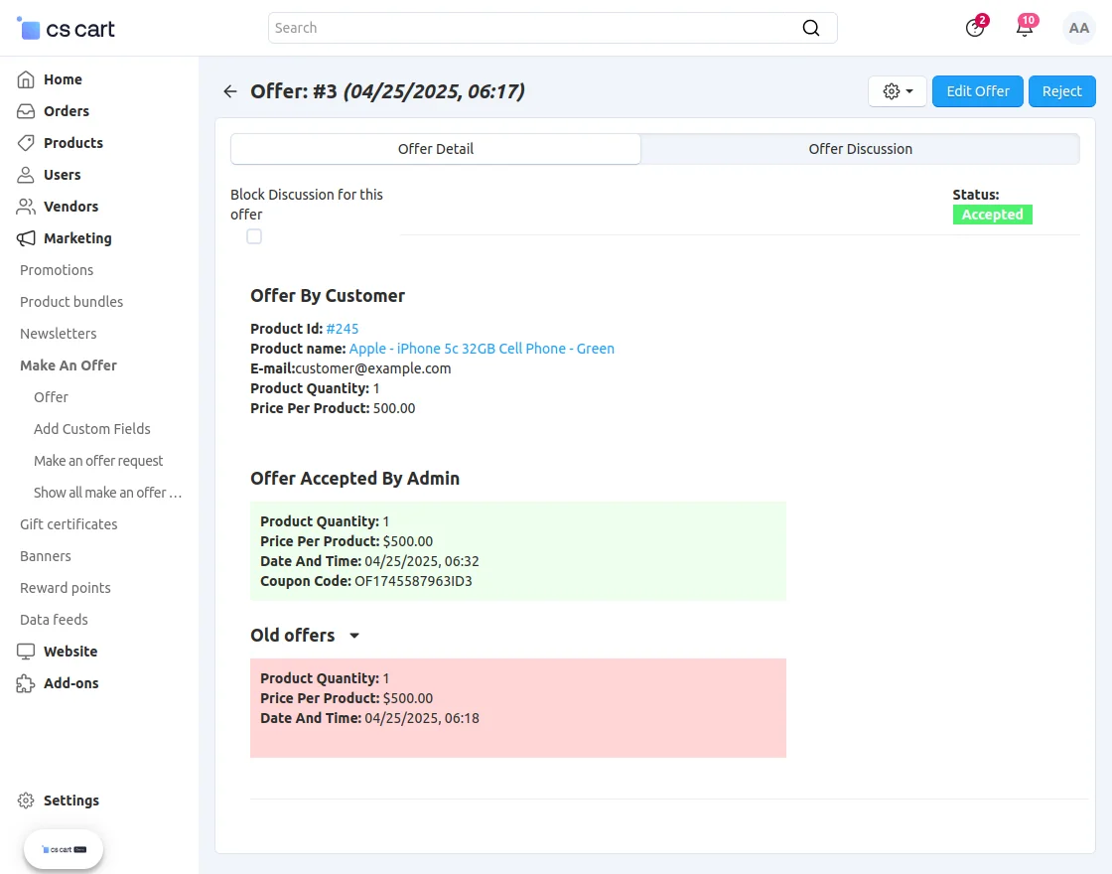The image size is (1112, 874).
Task: Click the Reject button
Action: [x=1061, y=91]
